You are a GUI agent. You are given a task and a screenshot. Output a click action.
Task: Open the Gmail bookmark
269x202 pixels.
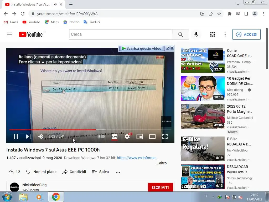pyautogui.click(x=11, y=22)
